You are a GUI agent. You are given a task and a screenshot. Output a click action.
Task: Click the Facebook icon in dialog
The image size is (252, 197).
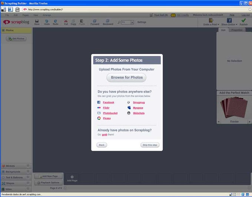99,102
